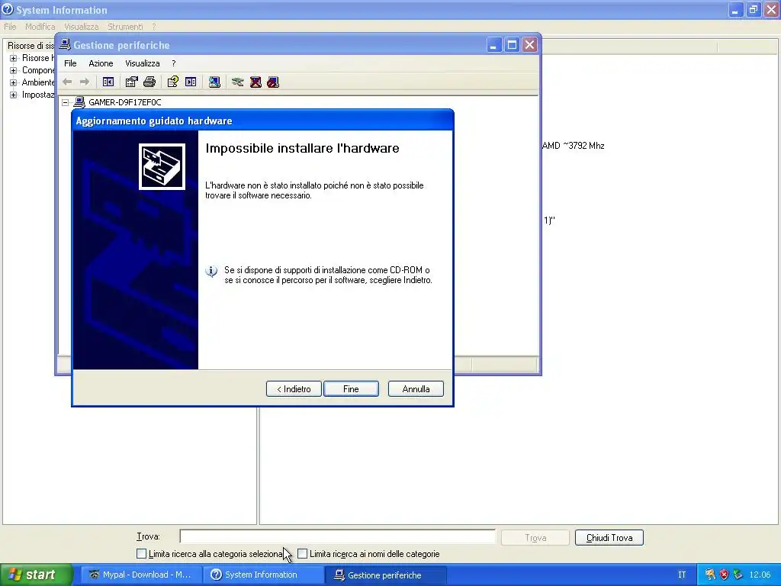This screenshot has width=781, height=586.
Task: Open the Windows start menu
Action: click(36, 575)
